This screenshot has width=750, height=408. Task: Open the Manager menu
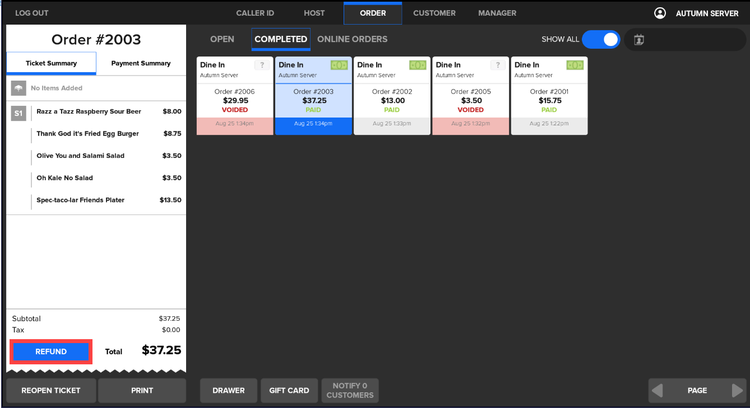pos(497,13)
